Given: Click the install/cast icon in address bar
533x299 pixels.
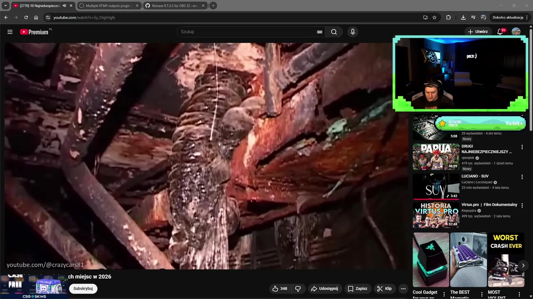Looking at the screenshot, I should pyautogui.click(x=425, y=17).
